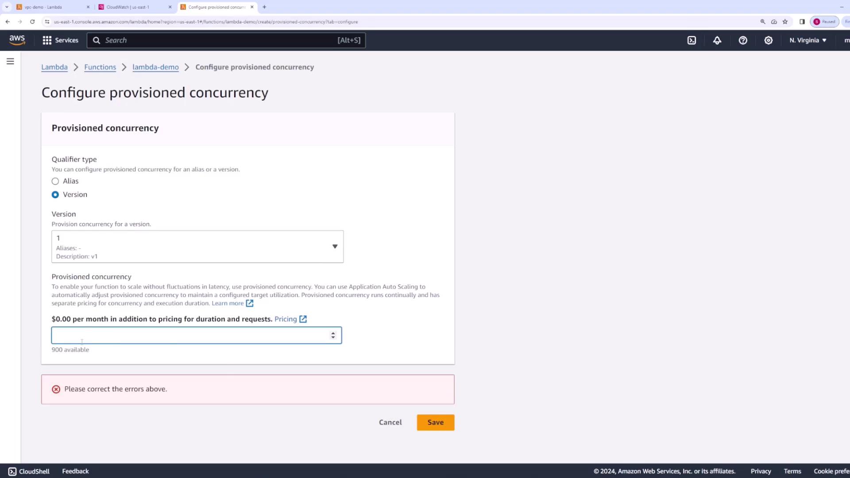Click the provisioned concurrency stepper arrows

coord(333,335)
